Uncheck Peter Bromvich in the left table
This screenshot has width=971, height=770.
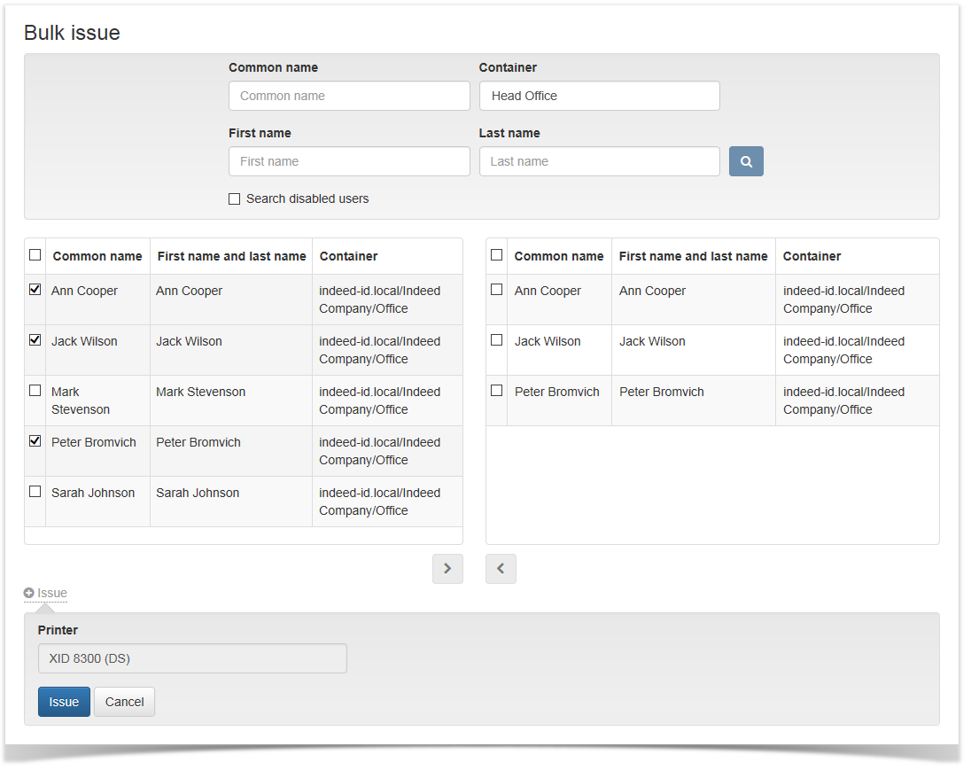35,440
